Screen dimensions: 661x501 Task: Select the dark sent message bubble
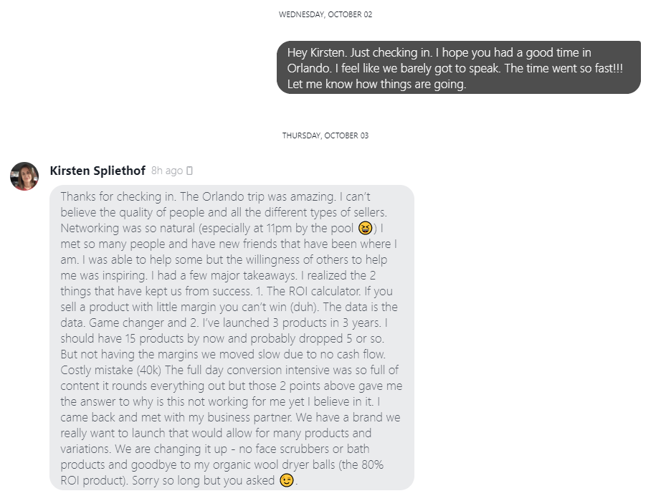(x=459, y=67)
